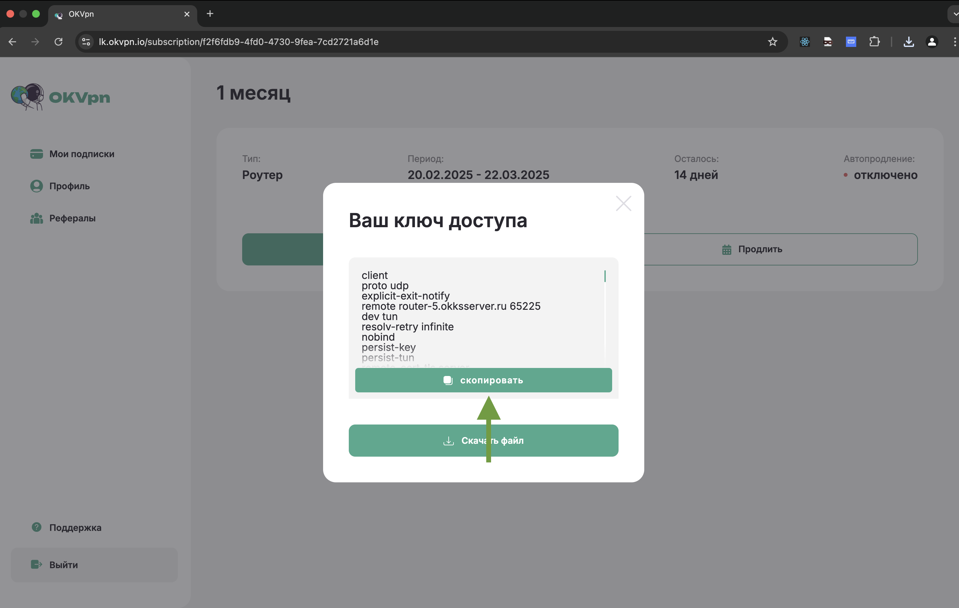Open the browser profile avatar icon
Viewport: 959px width, 608px height.
click(932, 41)
